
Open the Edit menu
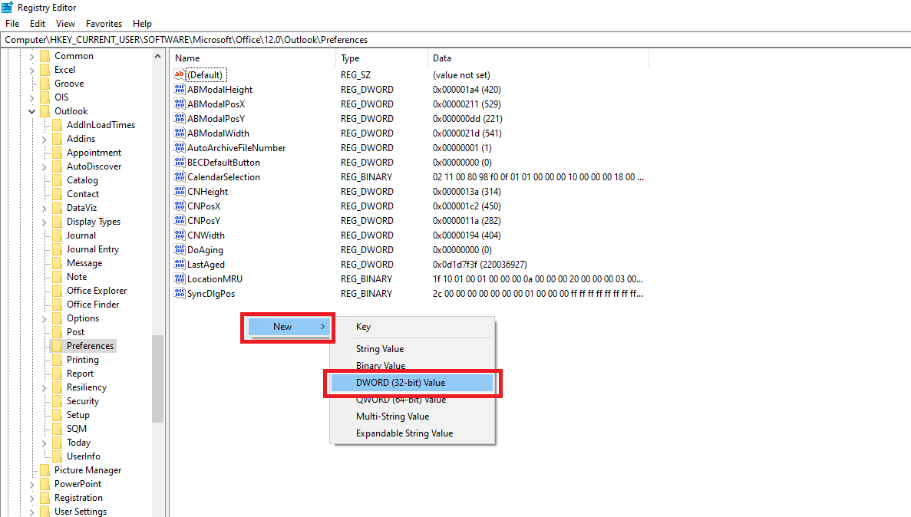[x=37, y=23]
